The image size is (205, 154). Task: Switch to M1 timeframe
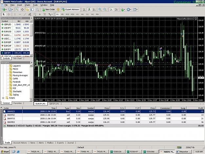(x=57, y=14)
